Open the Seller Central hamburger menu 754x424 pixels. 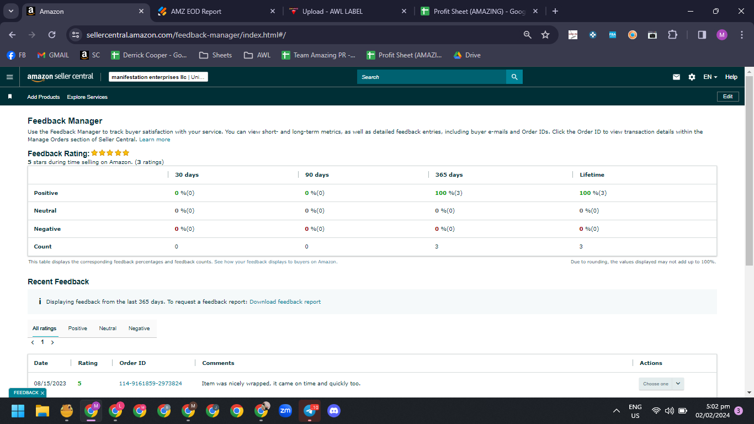pos(9,77)
